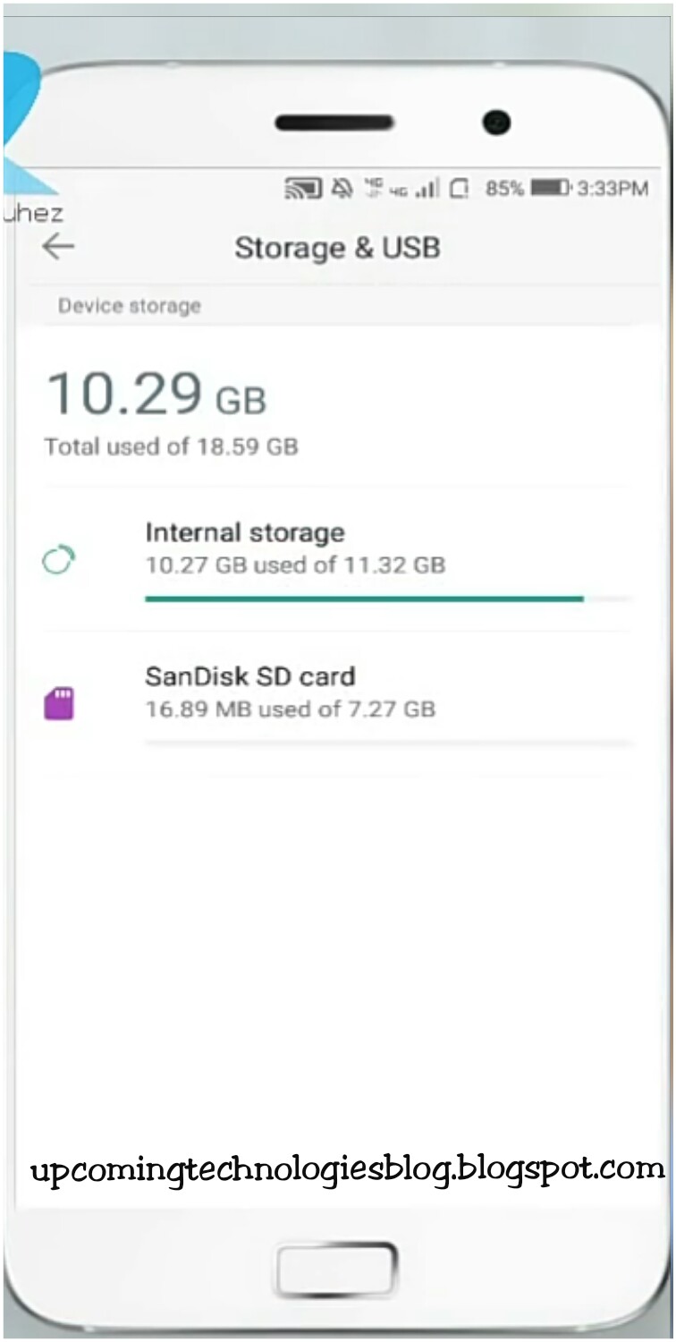The width and height of the screenshot is (676, 1342).
Task: Tap the Internal storage circular icon
Action: coord(59,558)
